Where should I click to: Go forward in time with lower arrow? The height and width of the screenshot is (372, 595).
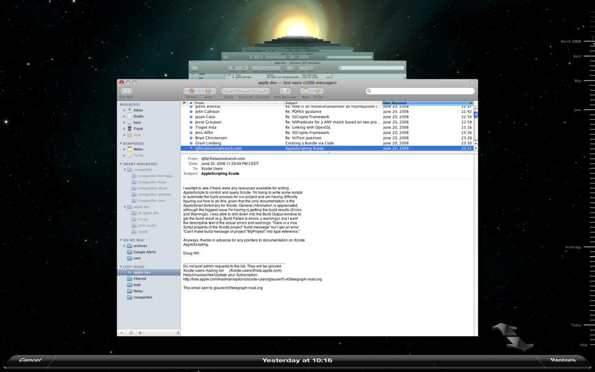pyautogui.click(x=520, y=343)
